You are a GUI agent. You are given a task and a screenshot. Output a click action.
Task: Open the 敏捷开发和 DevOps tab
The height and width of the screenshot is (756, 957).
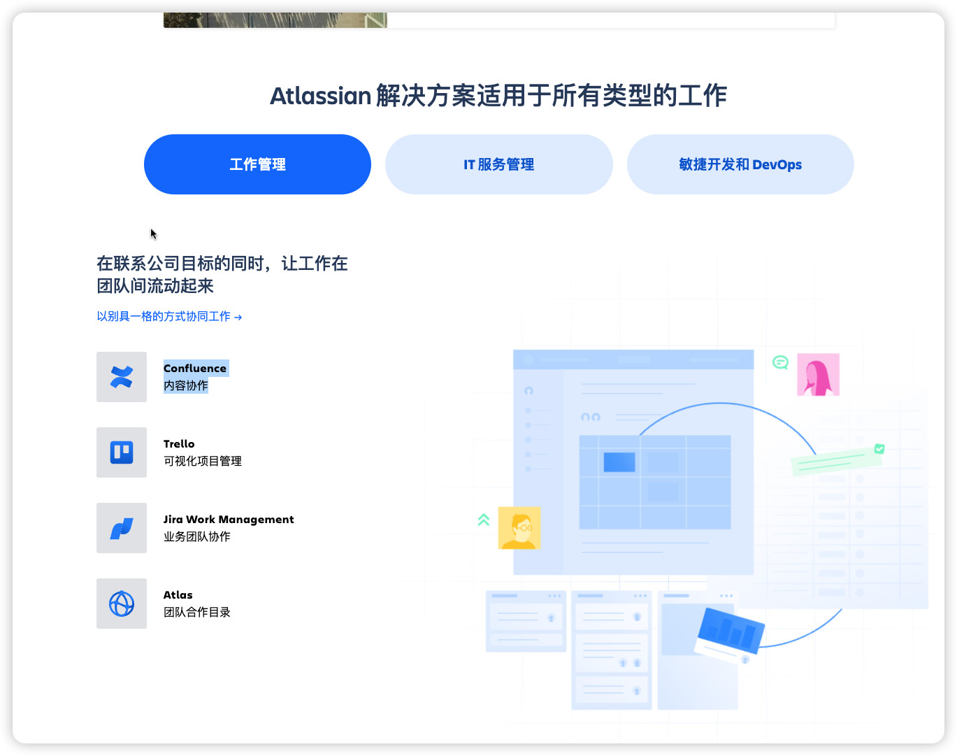[740, 164]
